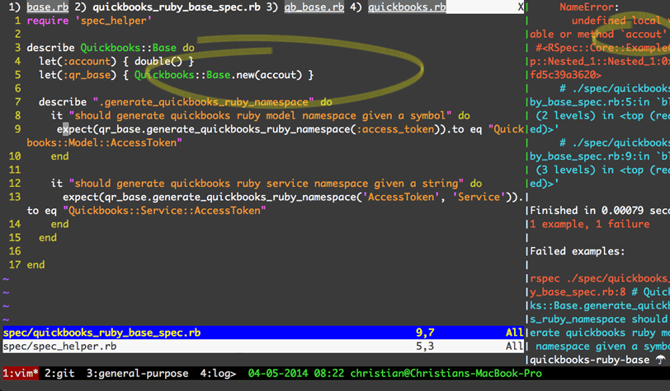
Task: Select tmux window 1:vim
Action: [x=21, y=374]
